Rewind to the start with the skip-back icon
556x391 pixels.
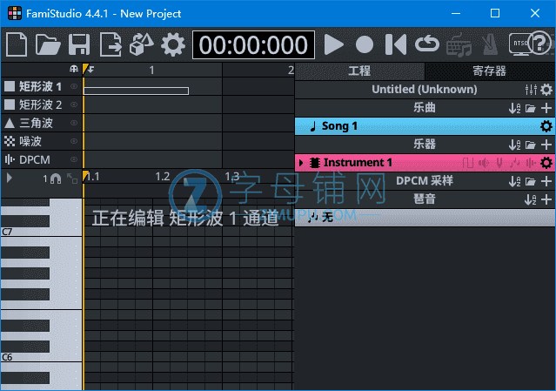tap(395, 44)
